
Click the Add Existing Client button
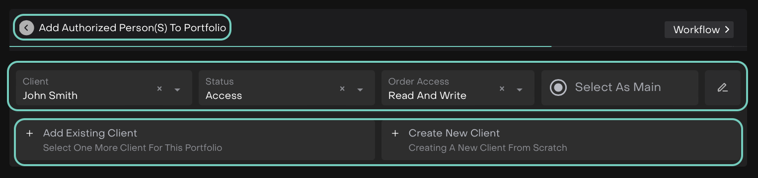click(195, 140)
